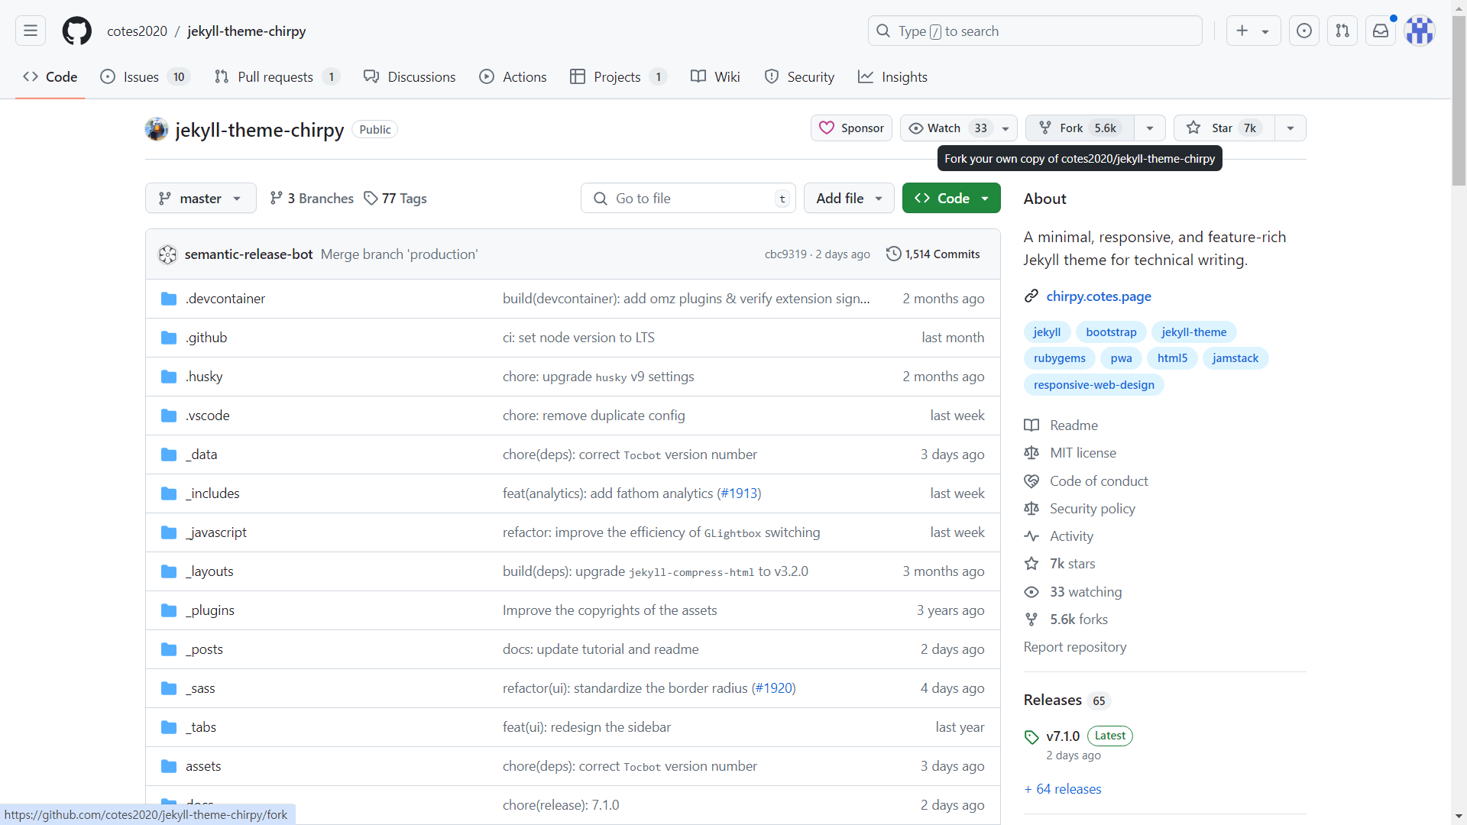Open commit cbc9319 link
Image resolution: width=1467 pixels, height=825 pixels.
pyautogui.click(x=785, y=254)
